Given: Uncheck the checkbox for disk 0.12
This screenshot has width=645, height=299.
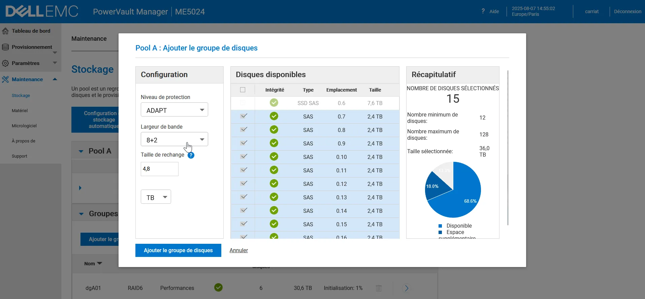Looking at the screenshot, I should [244, 184].
